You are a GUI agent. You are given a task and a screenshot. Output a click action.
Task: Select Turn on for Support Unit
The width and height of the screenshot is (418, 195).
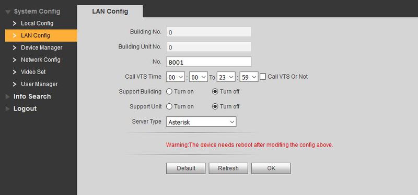pos(169,106)
